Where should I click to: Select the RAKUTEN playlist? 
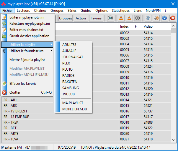pyautogui.click(x=73, y=82)
